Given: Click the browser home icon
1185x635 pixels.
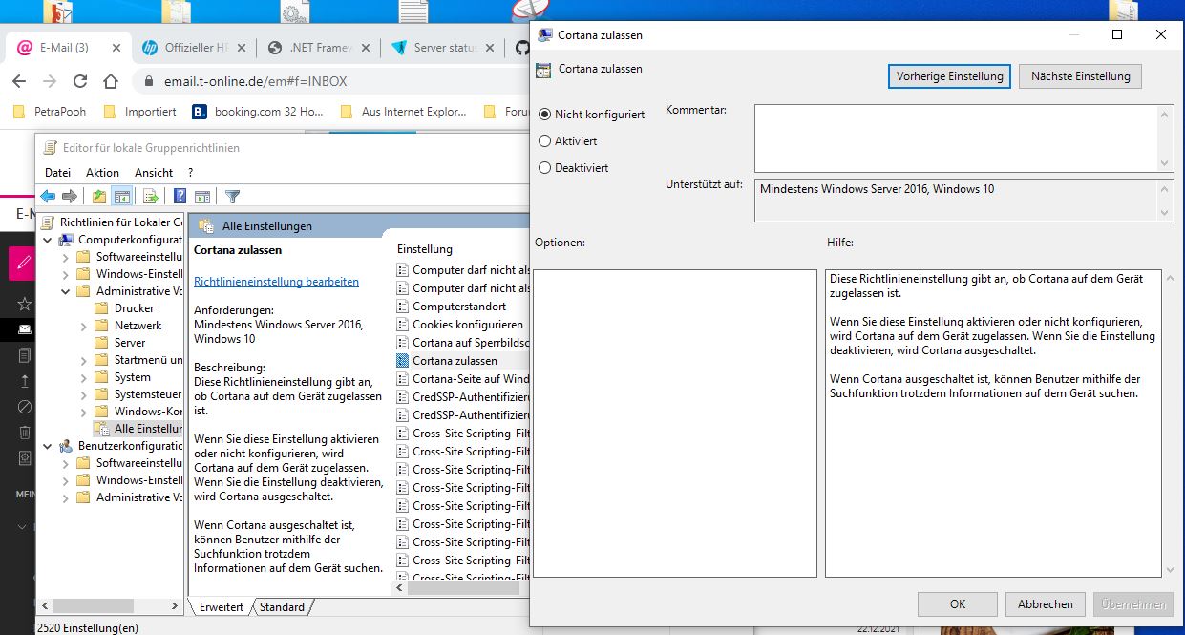Looking at the screenshot, I should click(111, 81).
